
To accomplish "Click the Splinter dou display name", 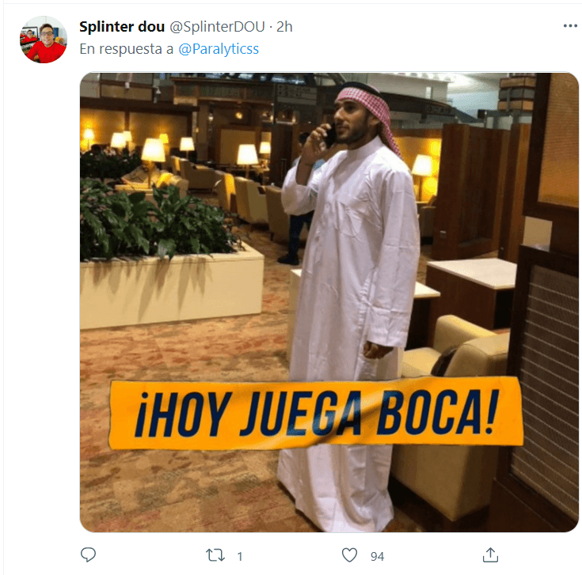I will tap(122, 27).
